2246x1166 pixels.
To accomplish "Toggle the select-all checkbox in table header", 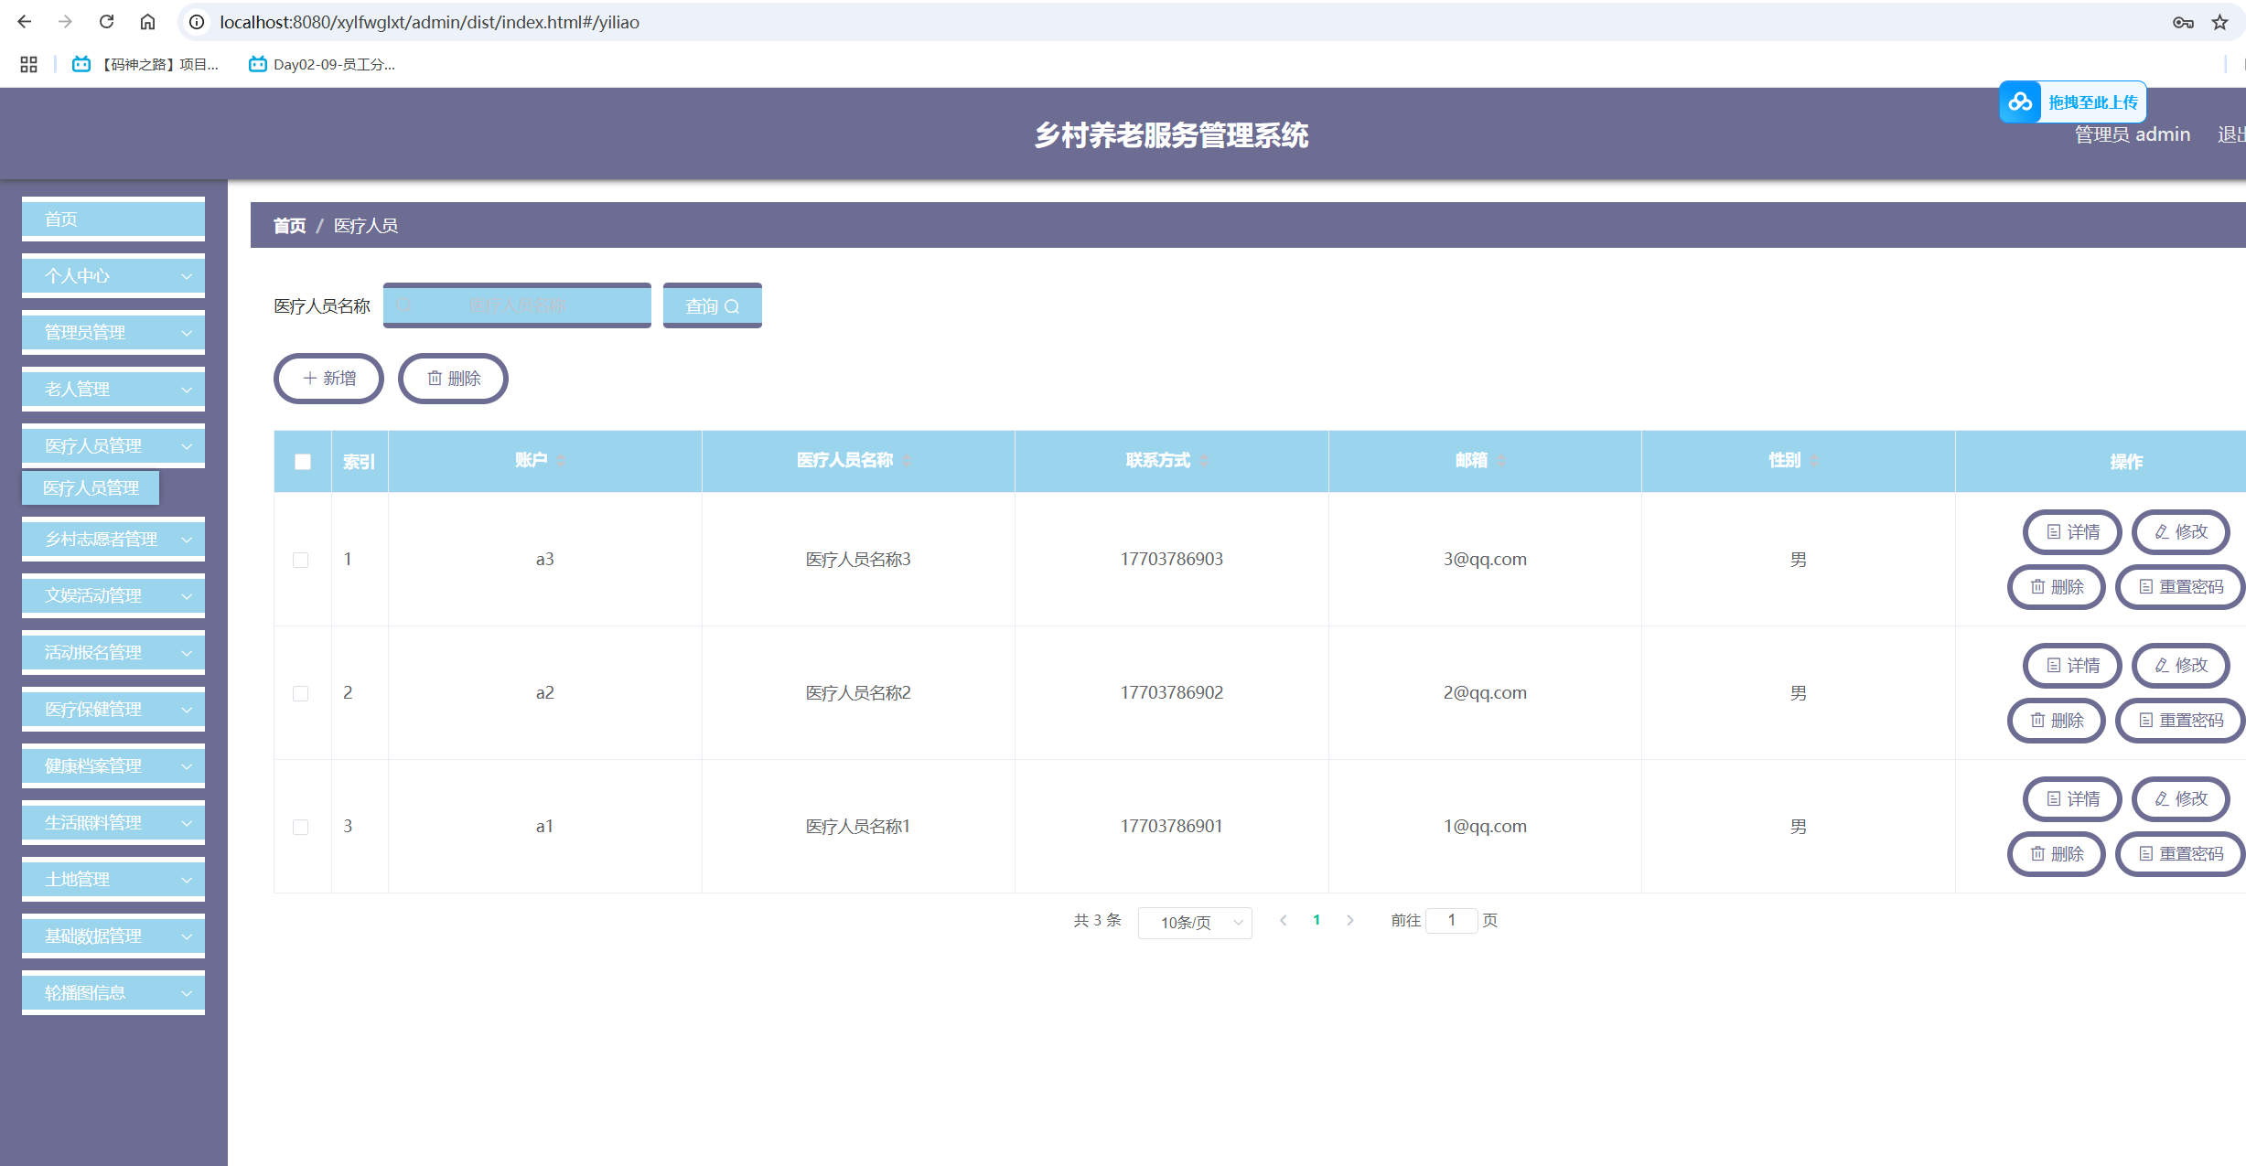I will click(303, 462).
